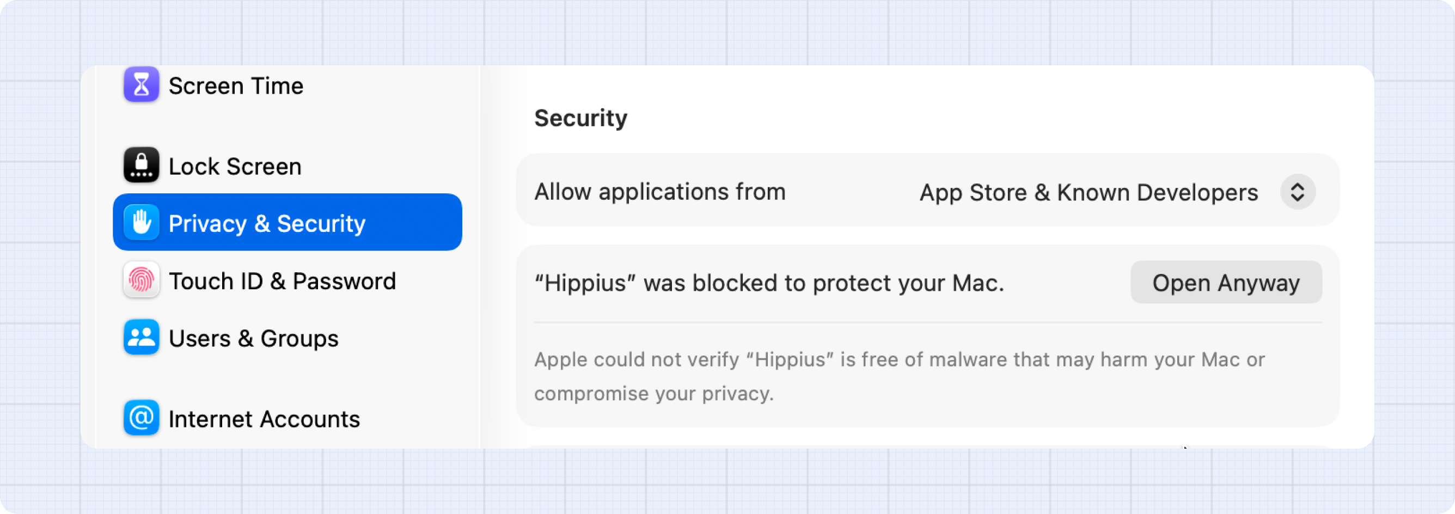Click the Open Anyway button for Hippius
The image size is (1455, 514).
click(1226, 283)
